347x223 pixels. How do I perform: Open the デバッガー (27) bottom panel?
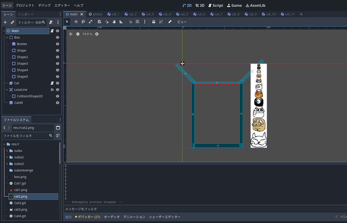point(87,217)
